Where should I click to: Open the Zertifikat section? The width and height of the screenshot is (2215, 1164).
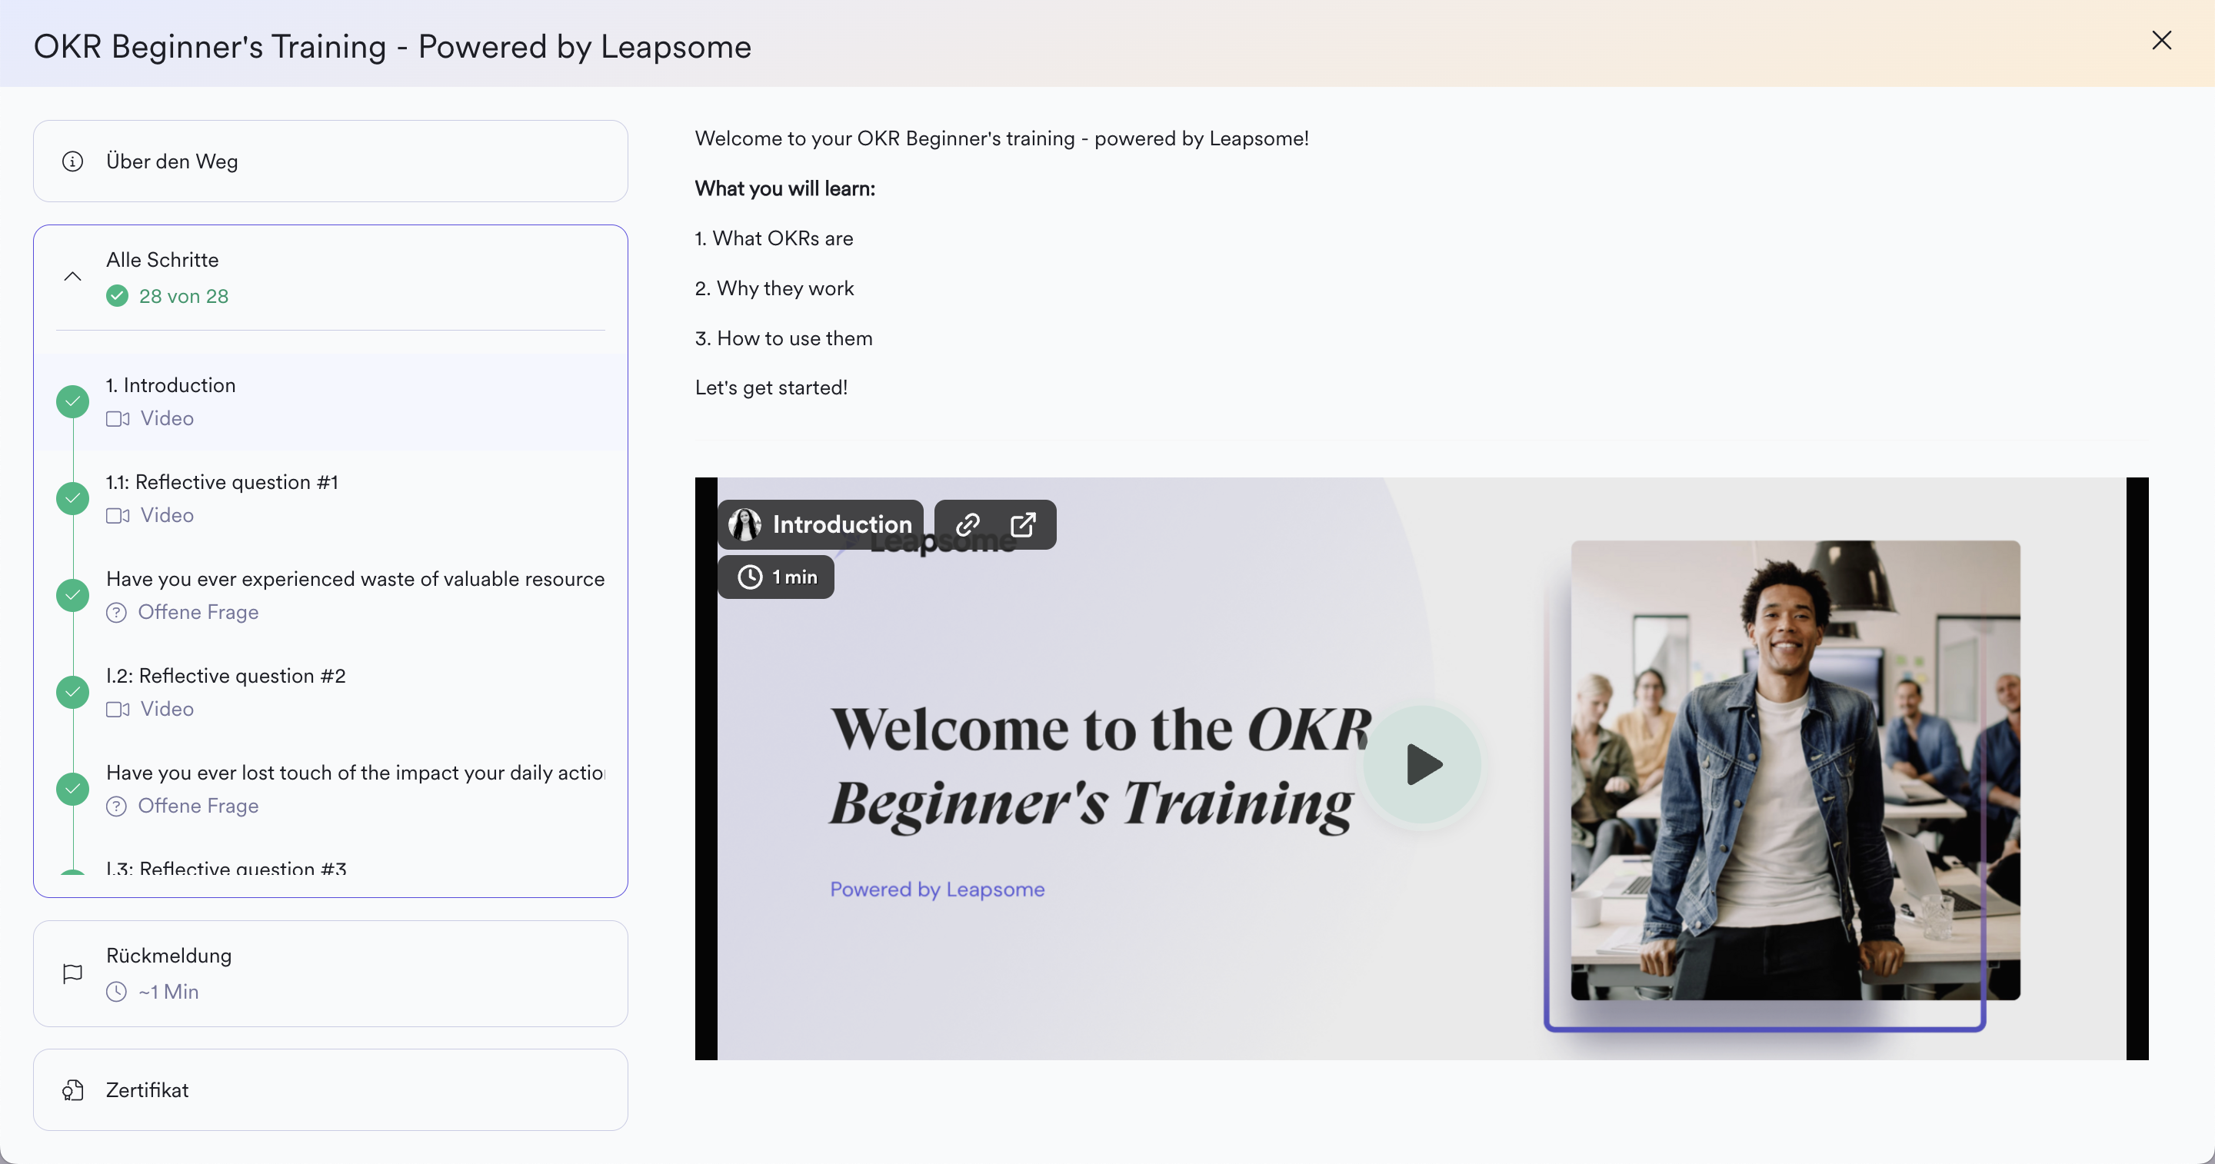pos(330,1089)
